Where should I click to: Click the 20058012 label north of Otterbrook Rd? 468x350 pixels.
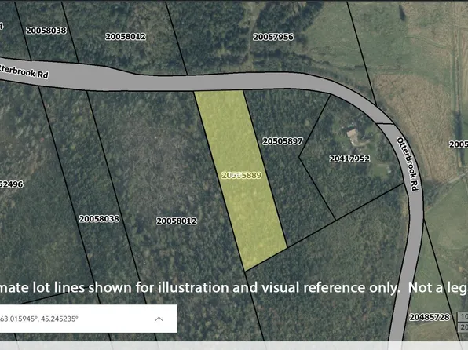coord(126,37)
